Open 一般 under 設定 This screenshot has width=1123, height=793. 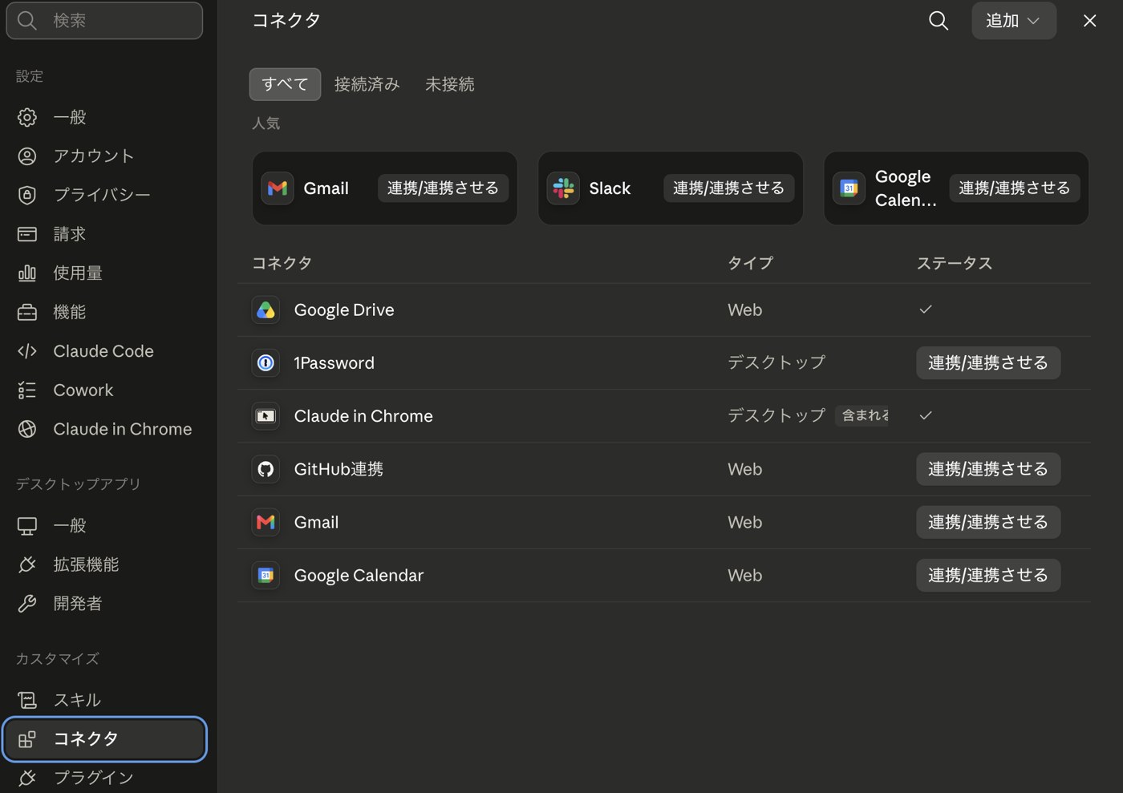[69, 117]
